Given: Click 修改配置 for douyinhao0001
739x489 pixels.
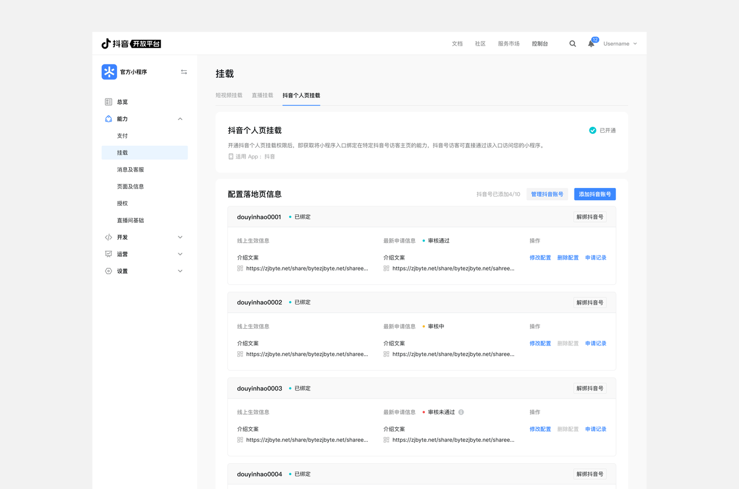Looking at the screenshot, I should pyautogui.click(x=540, y=258).
